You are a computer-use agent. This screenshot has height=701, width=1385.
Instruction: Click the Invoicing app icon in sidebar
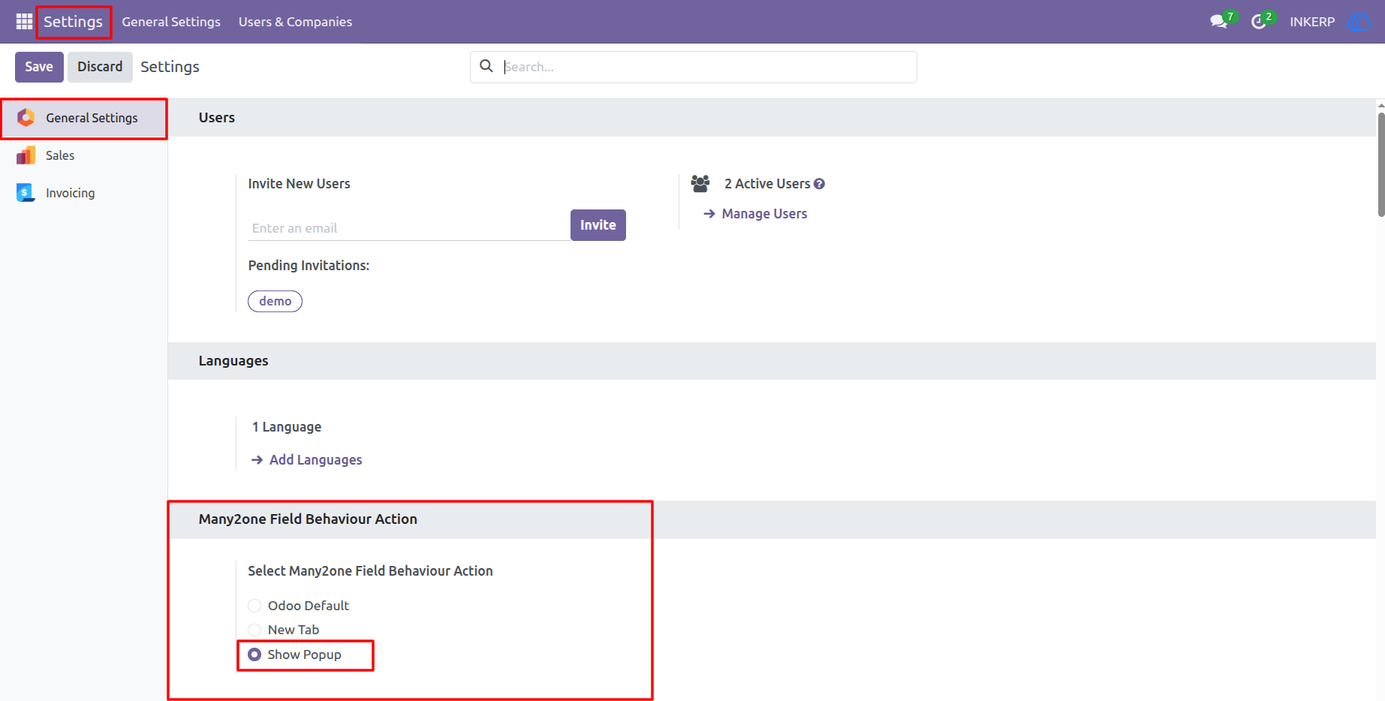[26, 193]
